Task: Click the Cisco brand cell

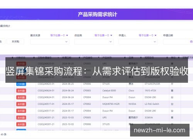Action: click(x=131, y=90)
